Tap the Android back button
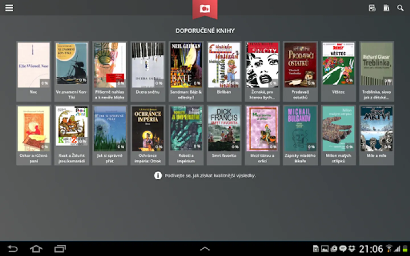This screenshot has width=410, height=256. pyautogui.click(x=13, y=249)
